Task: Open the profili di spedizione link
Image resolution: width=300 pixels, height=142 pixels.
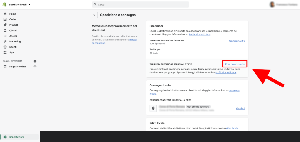Action: click(226, 72)
